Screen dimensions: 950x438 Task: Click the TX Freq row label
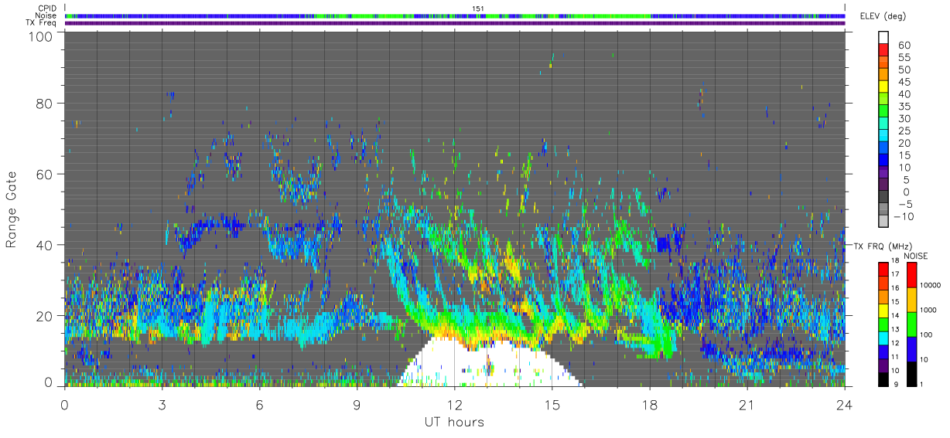click(42, 23)
